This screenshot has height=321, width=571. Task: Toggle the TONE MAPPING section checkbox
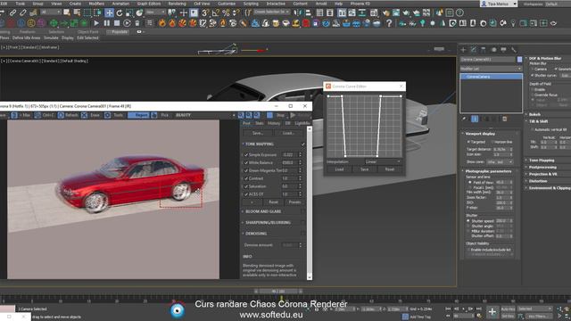click(x=303, y=144)
